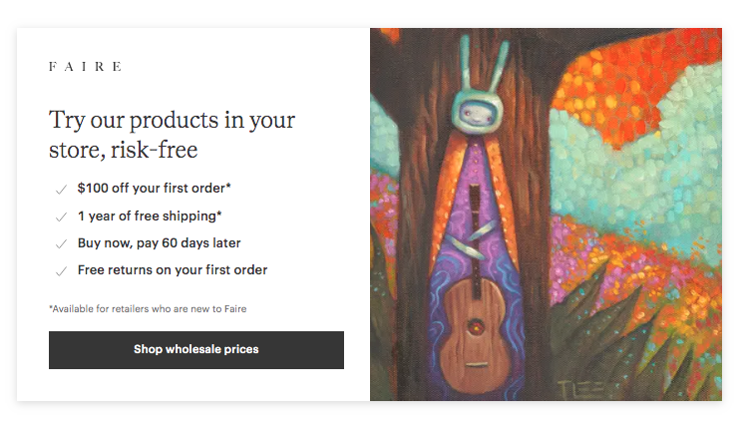Click the "Try our products" headline

[172, 135]
